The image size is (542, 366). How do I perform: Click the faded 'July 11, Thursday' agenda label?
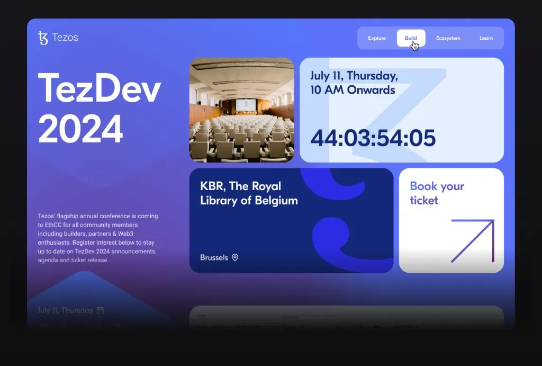[x=65, y=310]
